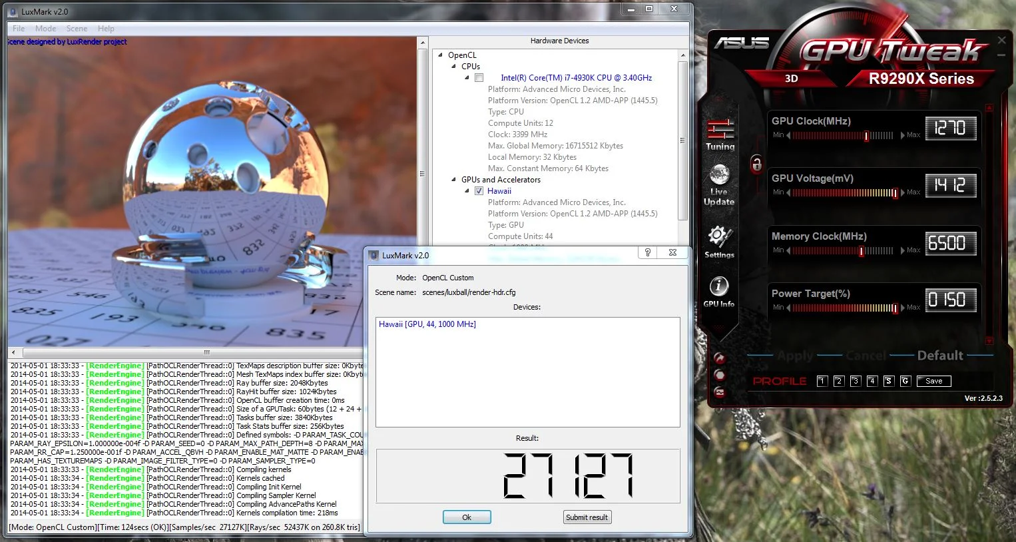Click OK in the LuxMark result dialog
1016x542 pixels.
pyautogui.click(x=467, y=517)
